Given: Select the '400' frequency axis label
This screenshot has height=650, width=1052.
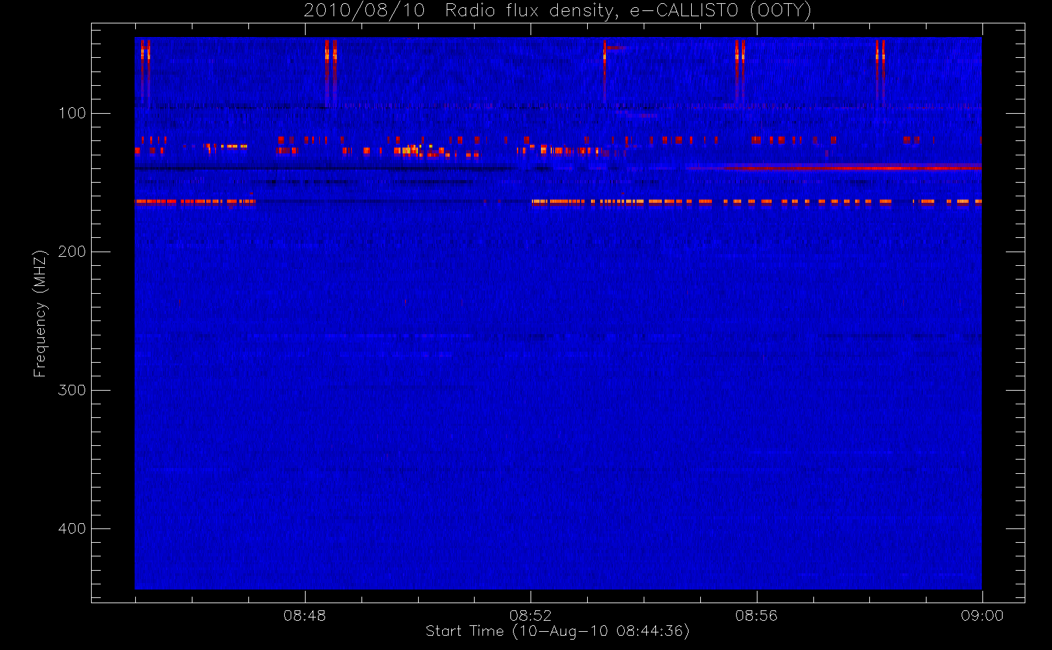Looking at the screenshot, I should click(72, 528).
